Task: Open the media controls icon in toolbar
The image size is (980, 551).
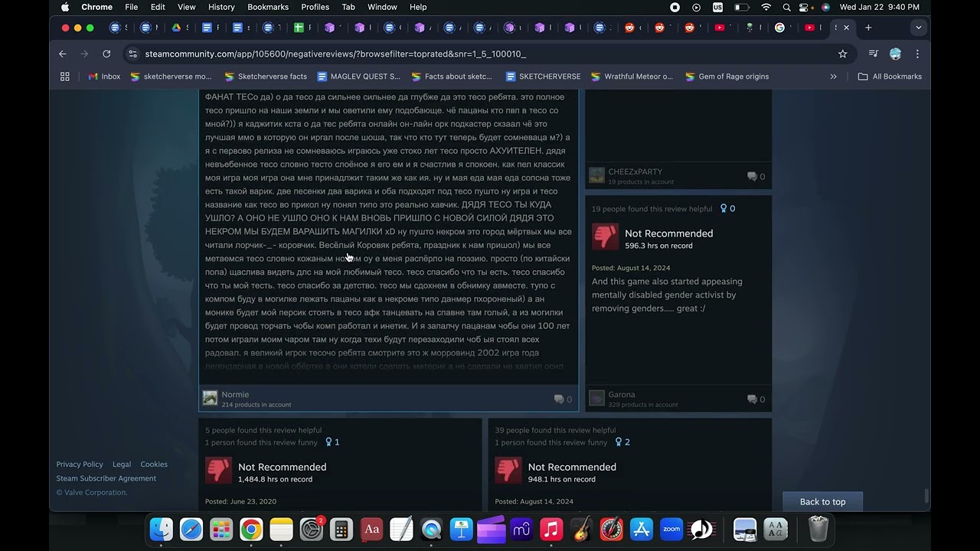Action: 873,54
